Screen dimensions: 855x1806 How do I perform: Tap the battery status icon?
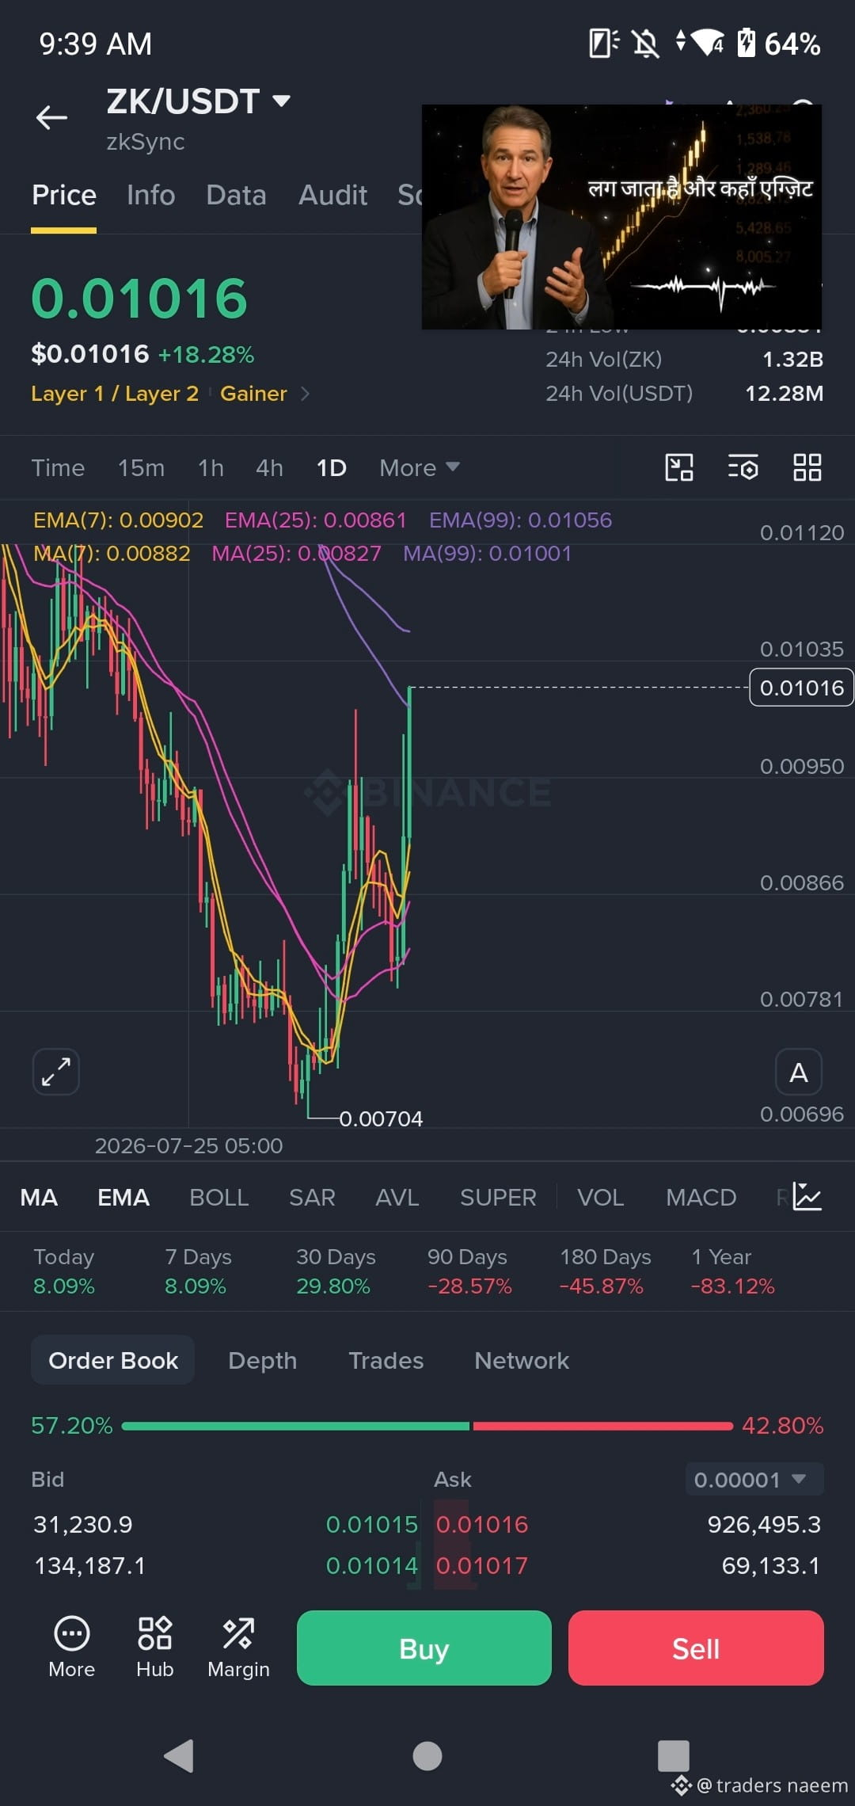pos(746,43)
